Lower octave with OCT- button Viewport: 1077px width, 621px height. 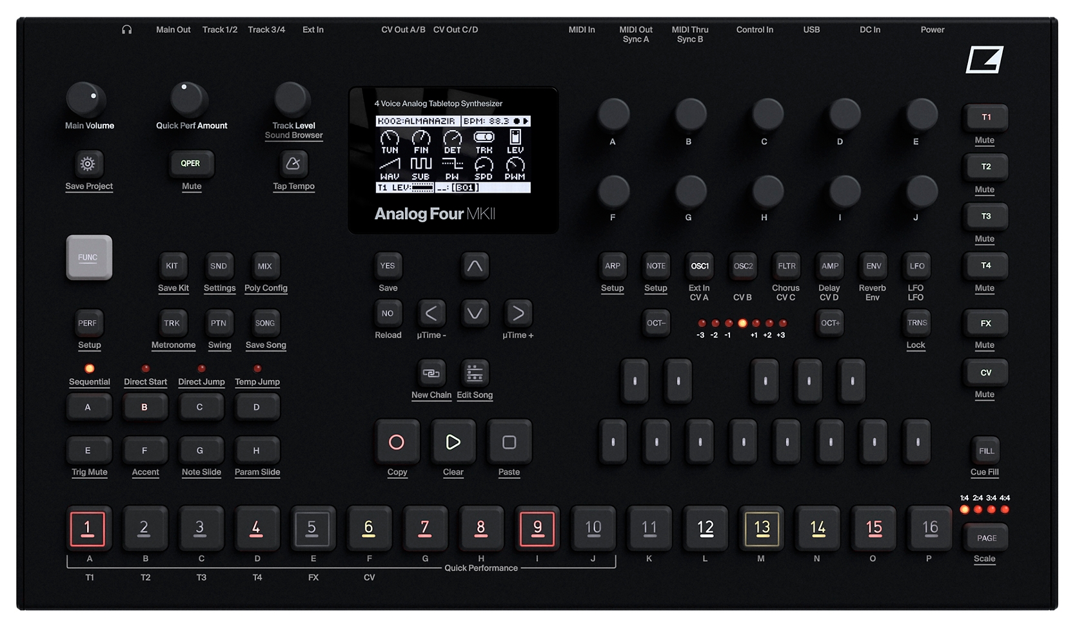656,323
